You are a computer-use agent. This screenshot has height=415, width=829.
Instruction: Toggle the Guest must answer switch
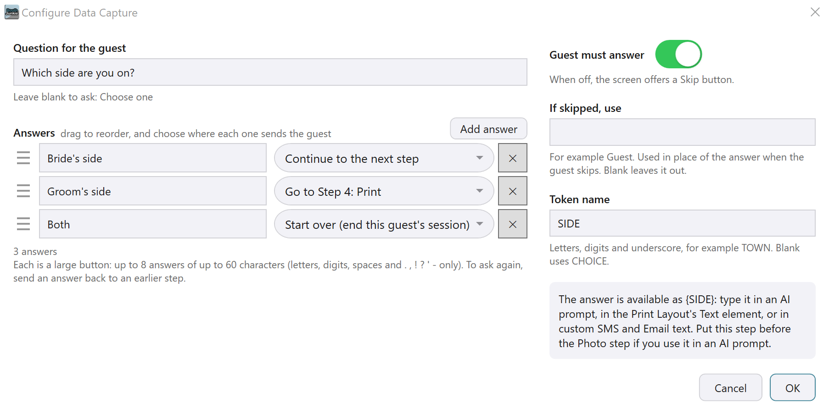(678, 55)
